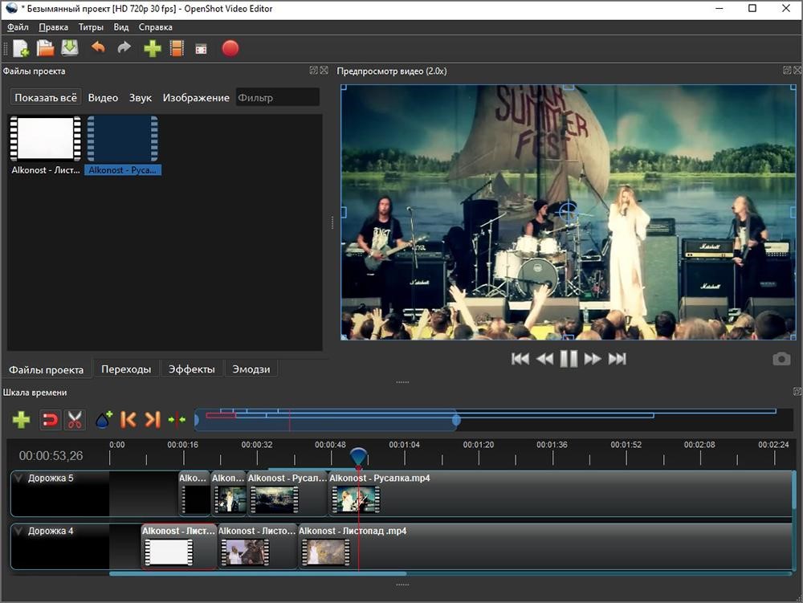The height and width of the screenshot is (603, 803).
Task: Open the Титры menu
Action: [x=91, y=26]
